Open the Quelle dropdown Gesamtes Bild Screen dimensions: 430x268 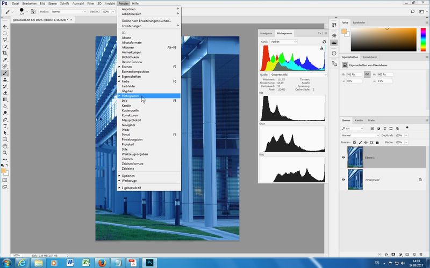(290, 75)
